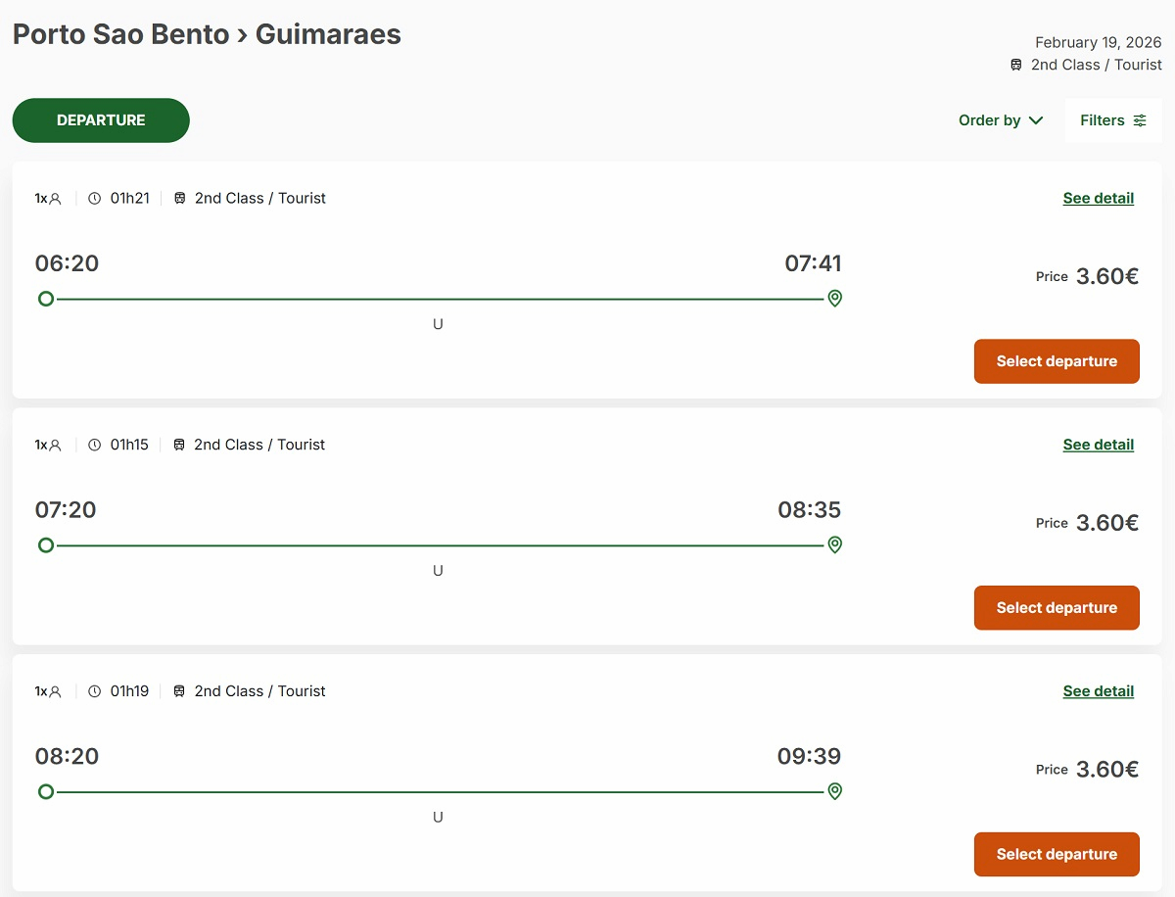The width and height of the screenshot is (1175, 897).
Task: Click origin circle marker of 06:20 train
Action: click(46, 299)
